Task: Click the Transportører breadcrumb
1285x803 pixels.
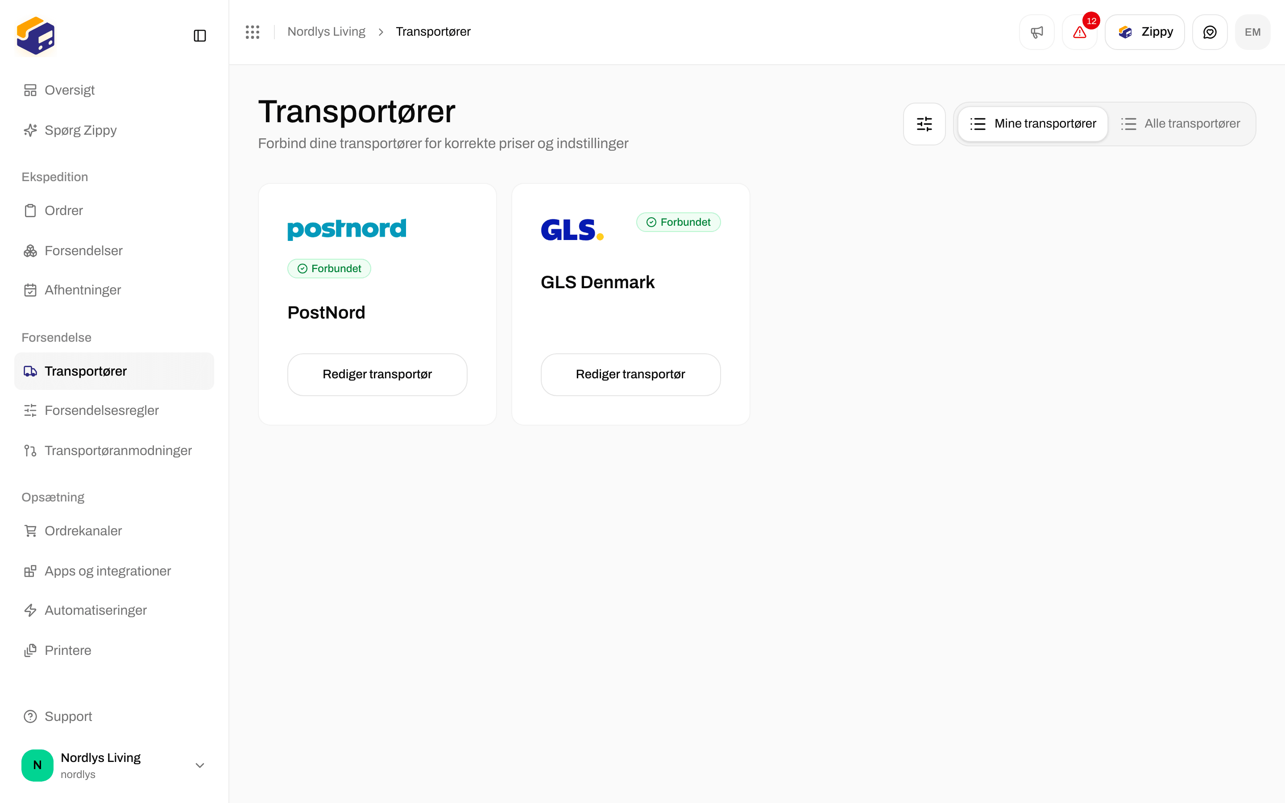Action: [x=433, y=32]
